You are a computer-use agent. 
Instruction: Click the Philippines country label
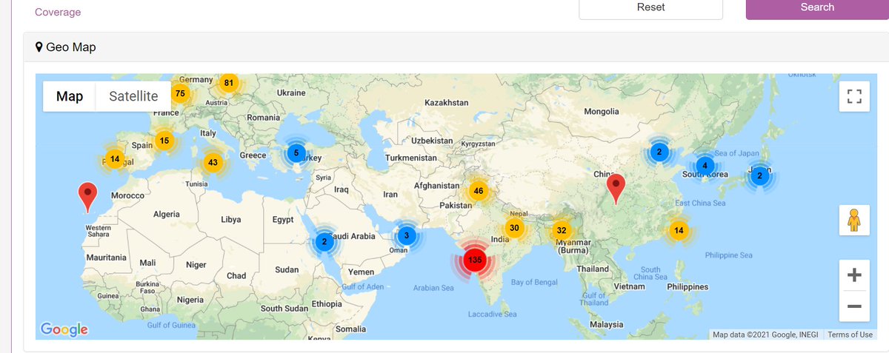[688, 286]
